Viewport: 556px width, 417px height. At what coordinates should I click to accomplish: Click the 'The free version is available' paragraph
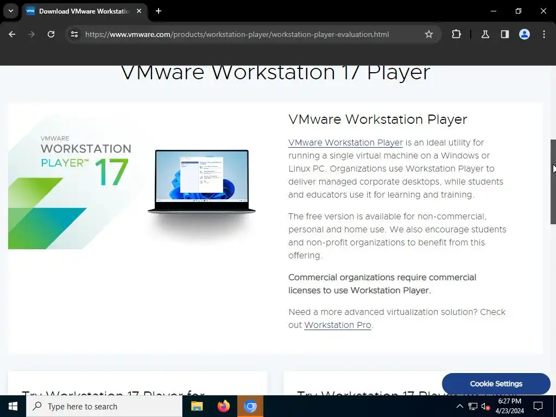click(x=397, y=236)
